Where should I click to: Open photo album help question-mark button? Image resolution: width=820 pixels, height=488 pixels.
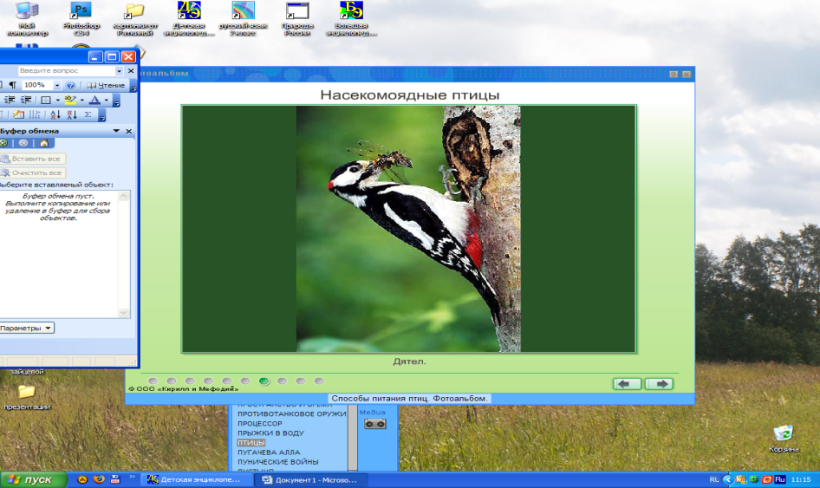pos(674,75)
